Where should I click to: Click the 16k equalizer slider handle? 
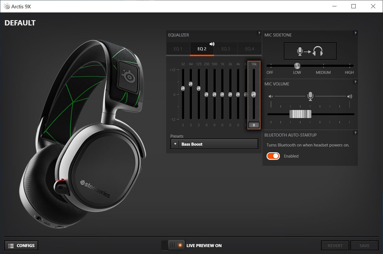[x=254, y=95]
